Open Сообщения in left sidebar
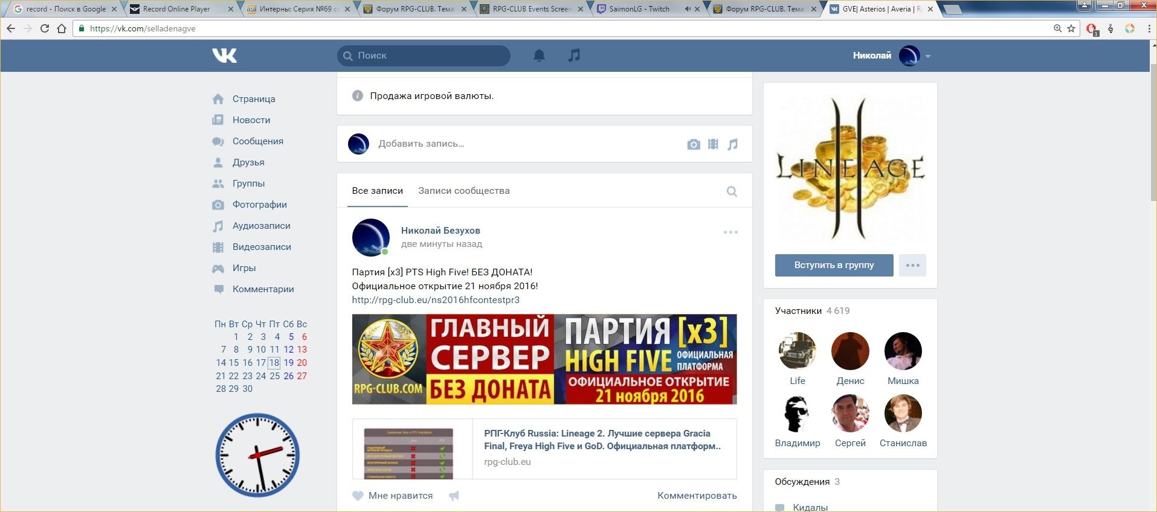This screenshot has width=1157, height=512. coord(257,141)
